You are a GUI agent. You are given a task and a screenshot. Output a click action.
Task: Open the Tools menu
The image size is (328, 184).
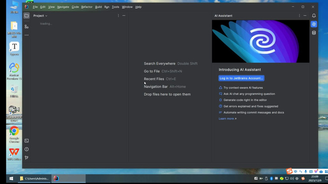pyautogui.click(x=115, y=7)
